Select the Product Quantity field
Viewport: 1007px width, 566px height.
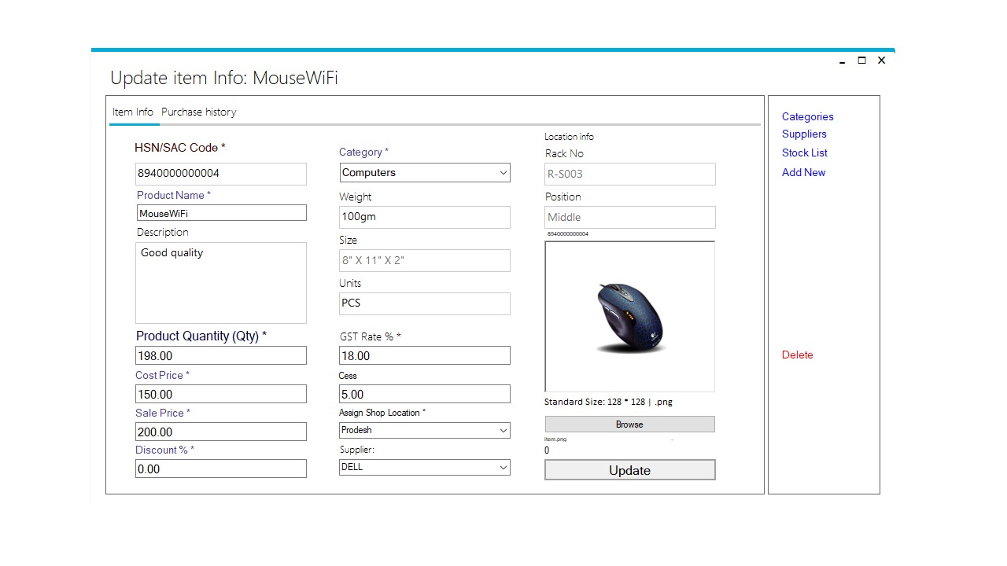click(x=221, y=356)
